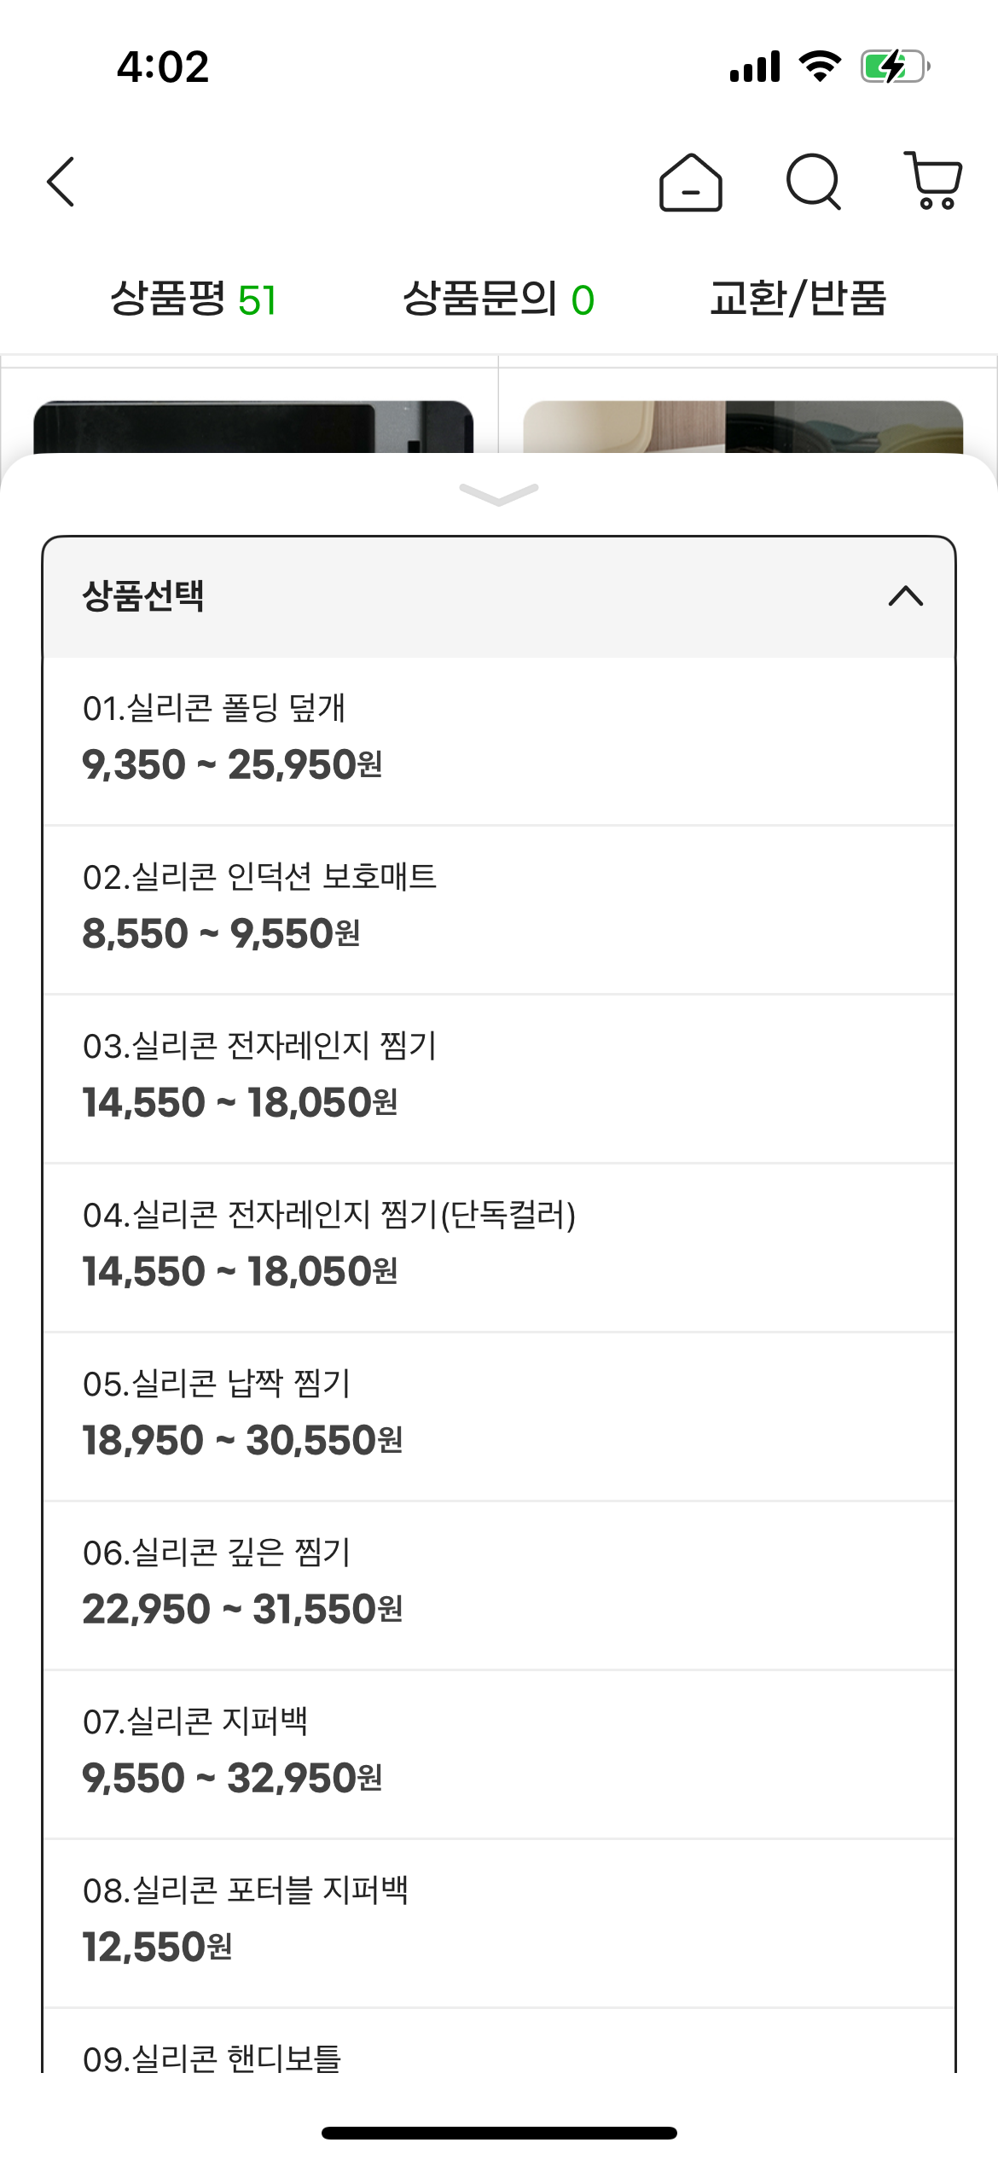Choose 06.실리콘 깊은 찜기 option

498,1583
